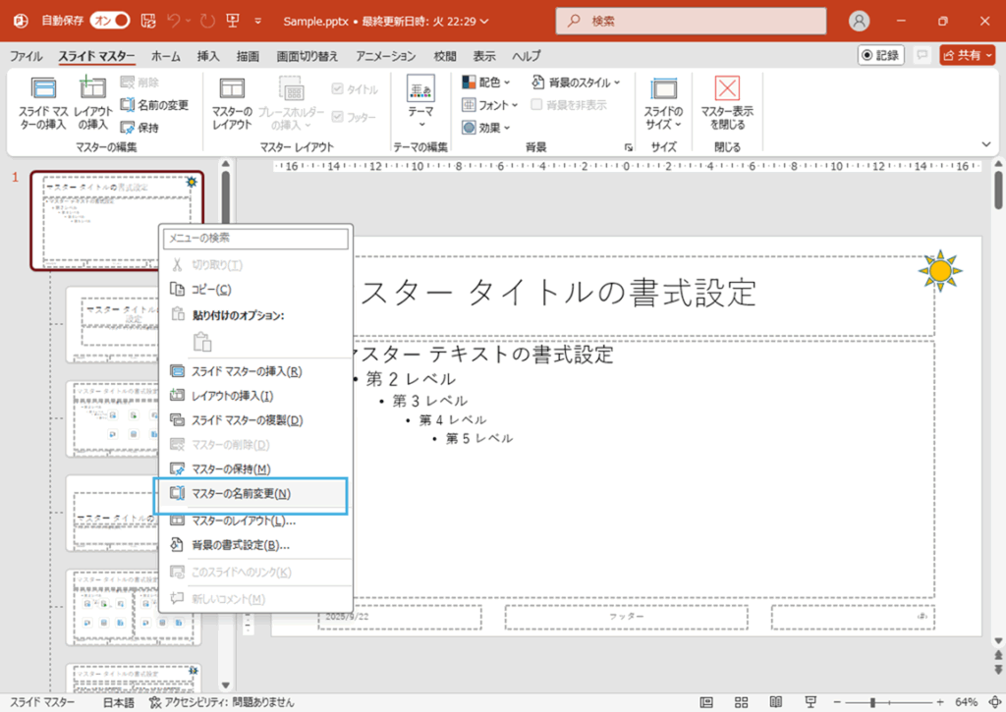Click the 記録 button

click(881, 56)
